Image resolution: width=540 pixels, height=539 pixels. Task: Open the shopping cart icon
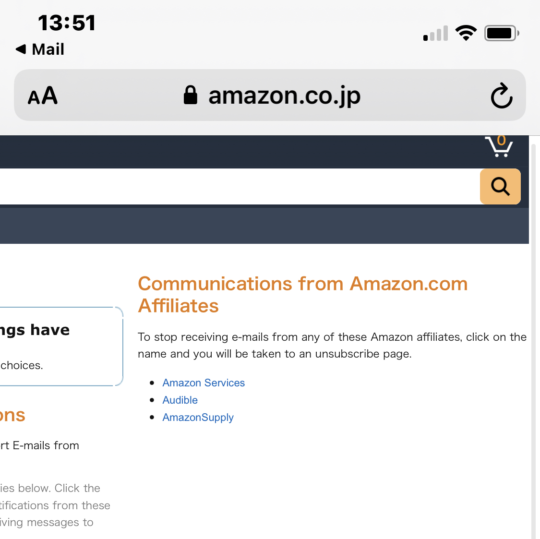coord(499,148)
